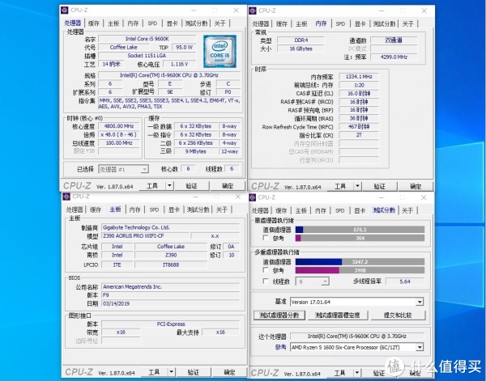The image size is (486, 381).
Task: Click multi-thread reference bar showing 3108
Action: [360, 270]
